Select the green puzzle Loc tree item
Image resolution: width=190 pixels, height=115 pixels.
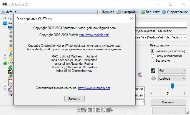tap(8, 63)
